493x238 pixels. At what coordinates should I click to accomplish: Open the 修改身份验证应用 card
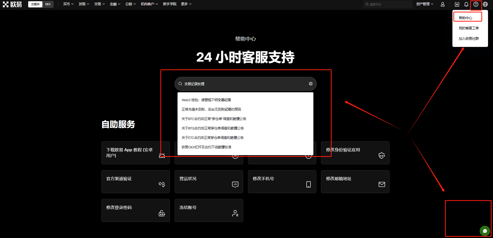click(355, 153)
